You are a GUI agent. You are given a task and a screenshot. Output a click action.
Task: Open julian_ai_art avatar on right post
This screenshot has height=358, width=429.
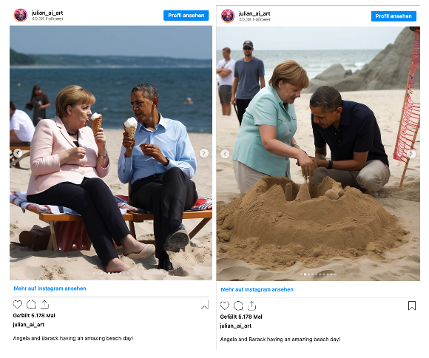228,16
